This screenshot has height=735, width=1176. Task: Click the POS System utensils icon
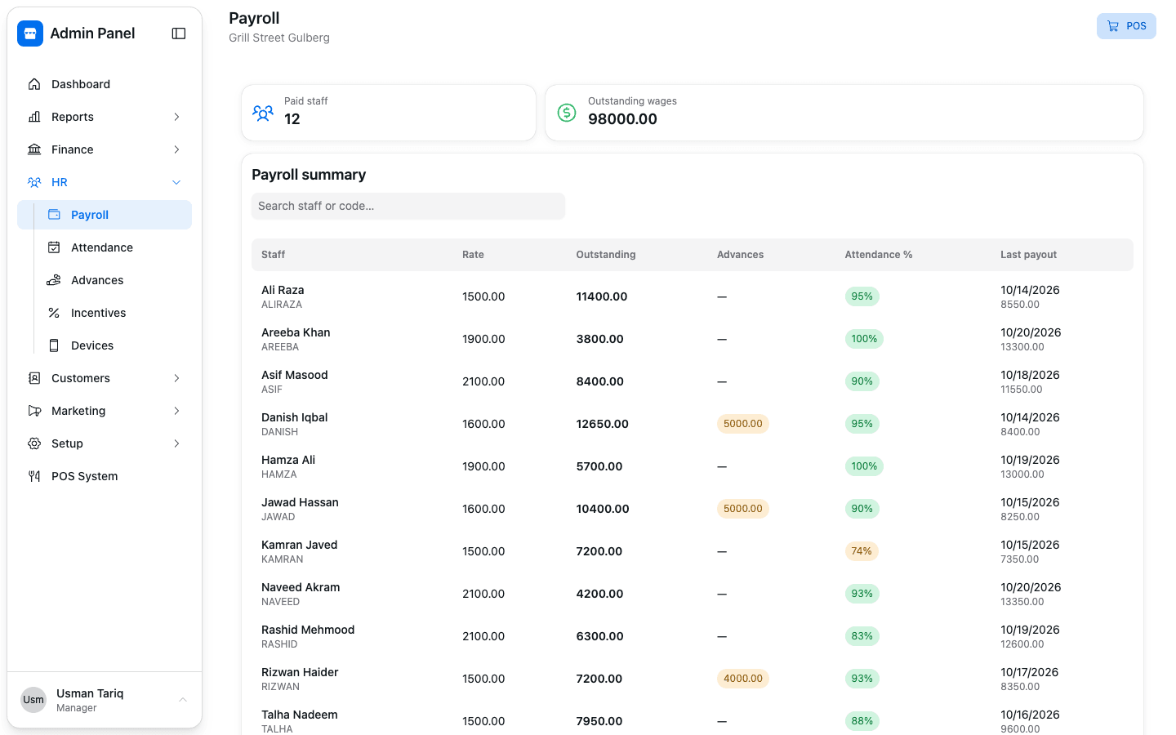(34, 476)
